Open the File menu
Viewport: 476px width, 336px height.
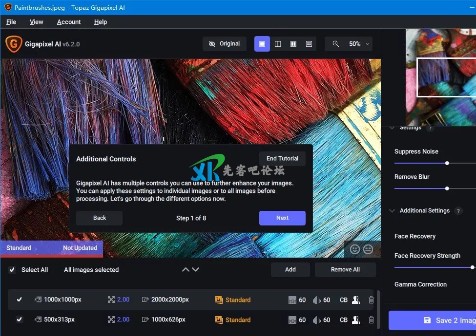(11, 22)
